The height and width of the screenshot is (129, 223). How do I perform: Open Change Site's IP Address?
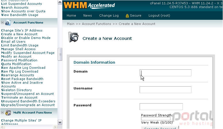[x=22, y=30]
